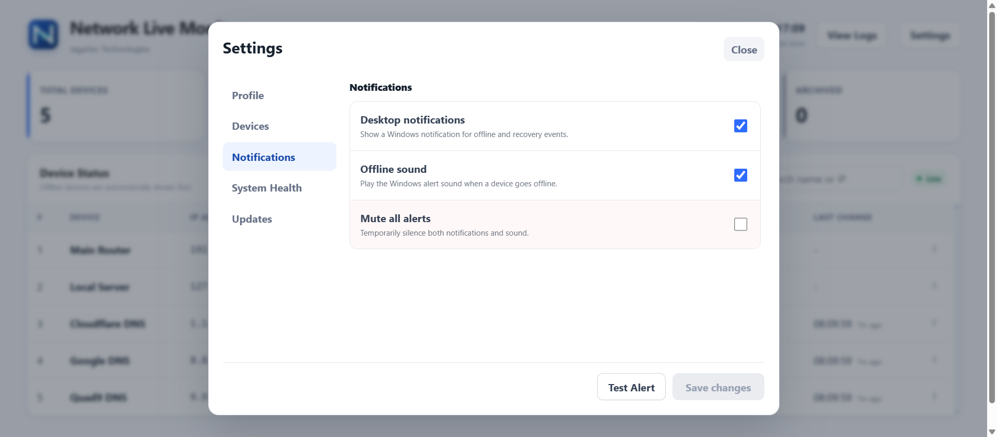Enable the Mute all alerts checkbox
The width and height of the screenshot is (997, 437).
(740, 225)
